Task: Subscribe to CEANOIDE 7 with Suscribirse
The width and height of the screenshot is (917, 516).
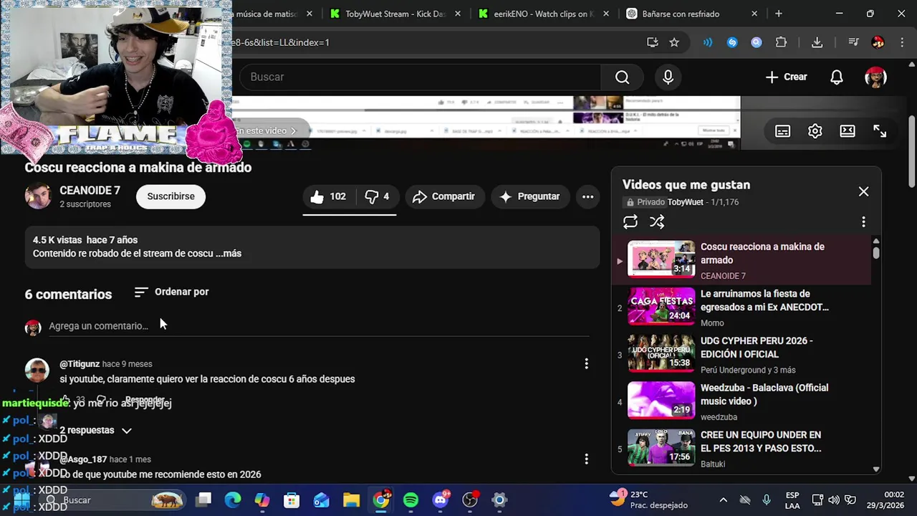Action: (x=171, y=196)
